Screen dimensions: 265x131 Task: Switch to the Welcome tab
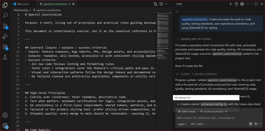tap(23, 4)
